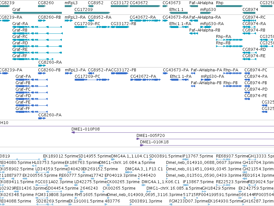The width and height of the screenshot is (274, 206).
Task: Open the Efhc1.1 gene label
Action: (176, 10)
